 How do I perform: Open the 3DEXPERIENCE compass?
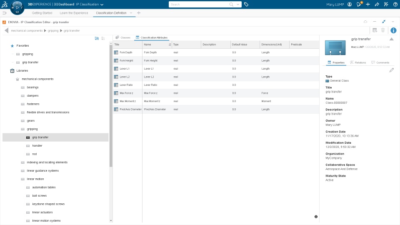click(x=17, y=7)
